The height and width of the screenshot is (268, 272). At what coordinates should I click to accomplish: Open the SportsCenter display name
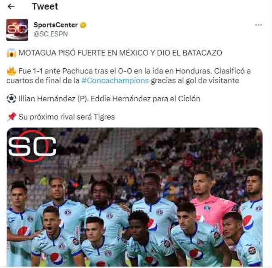(x=56, y=25)
